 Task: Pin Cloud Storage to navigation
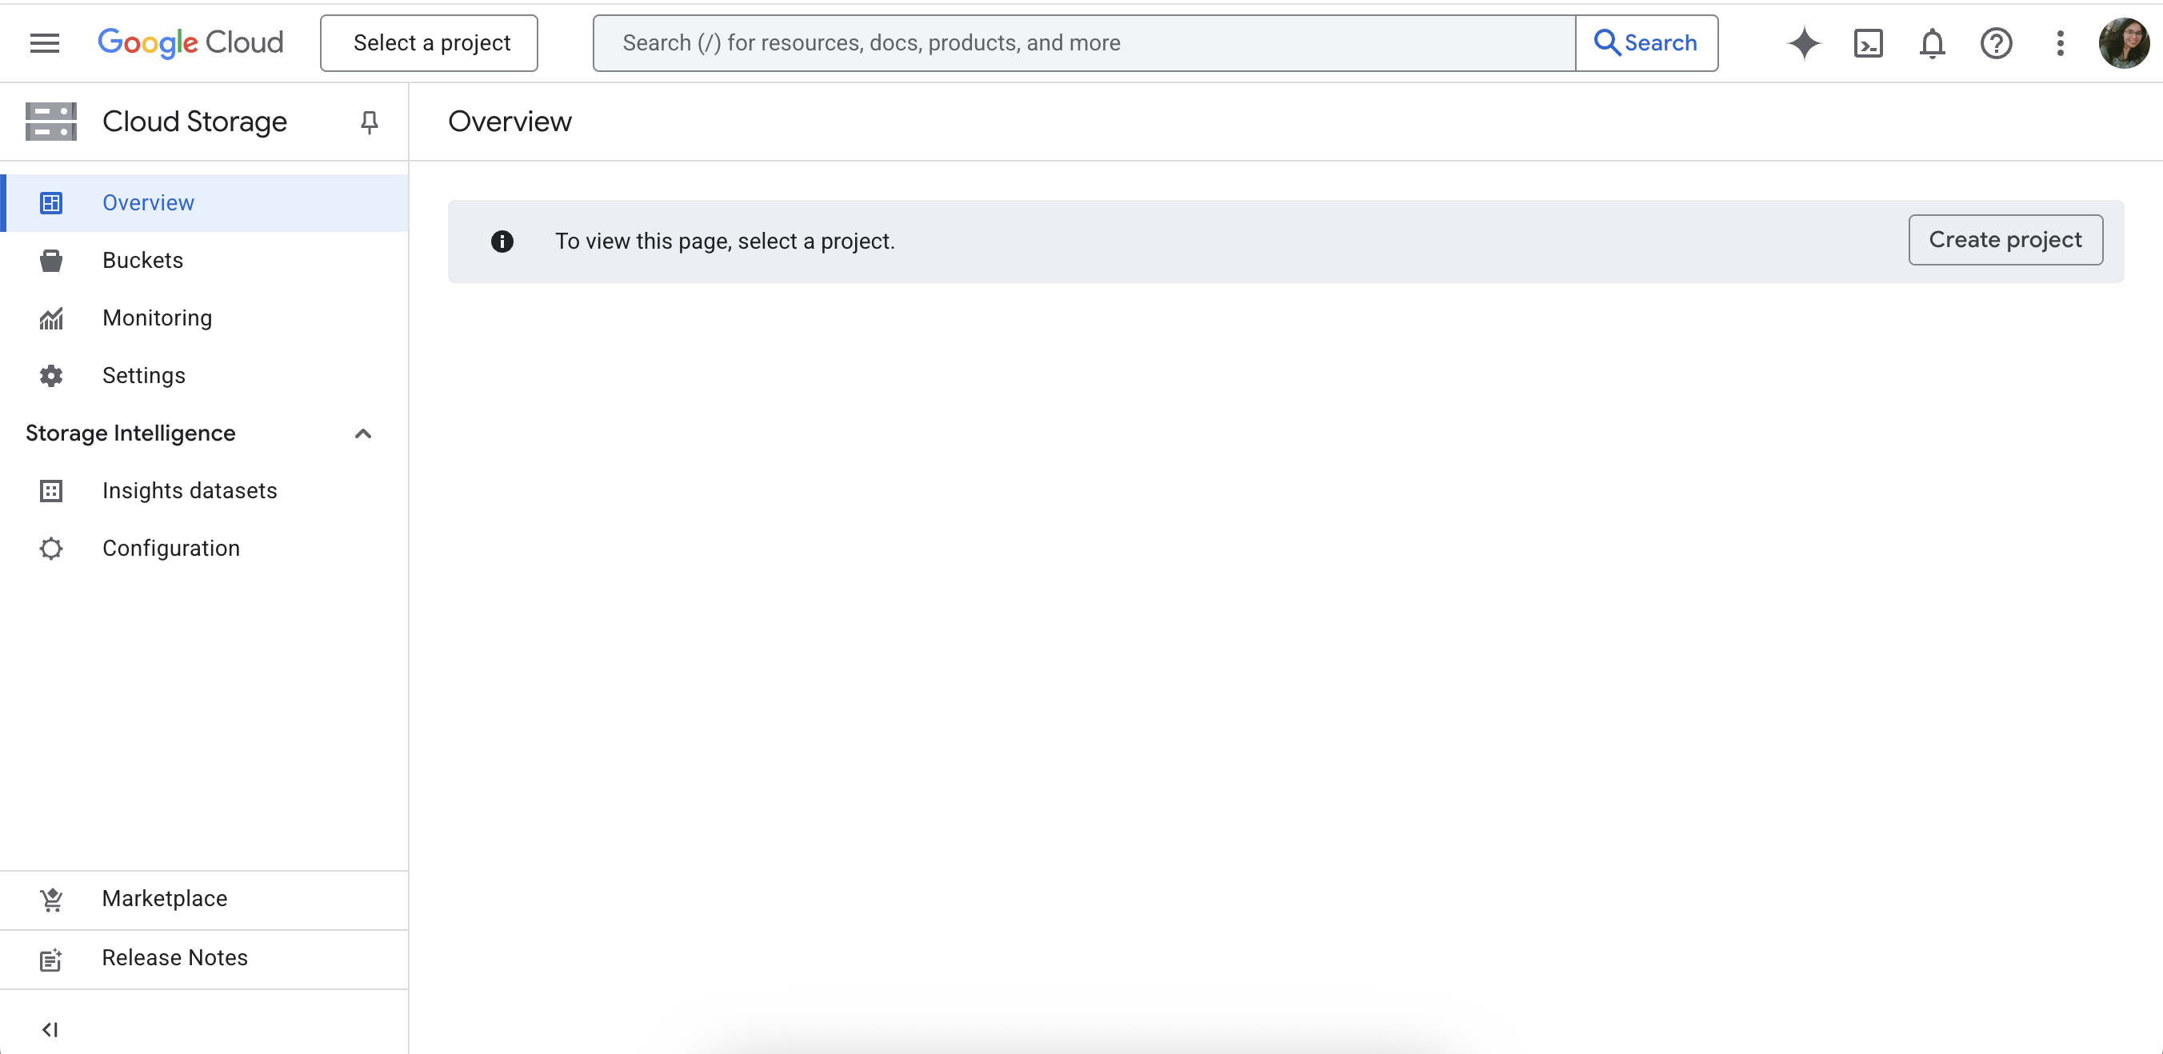click(370, 122)
